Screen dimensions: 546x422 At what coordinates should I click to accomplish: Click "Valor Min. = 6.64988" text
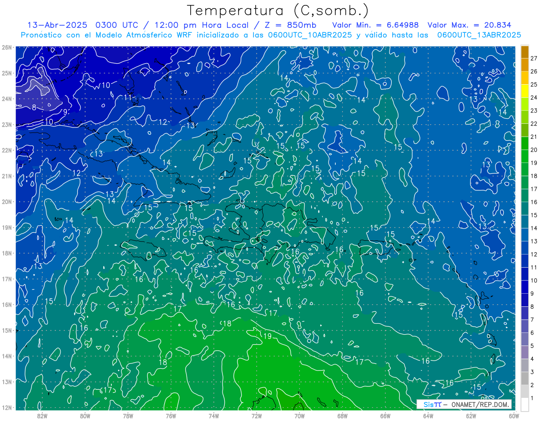(375, 25)
